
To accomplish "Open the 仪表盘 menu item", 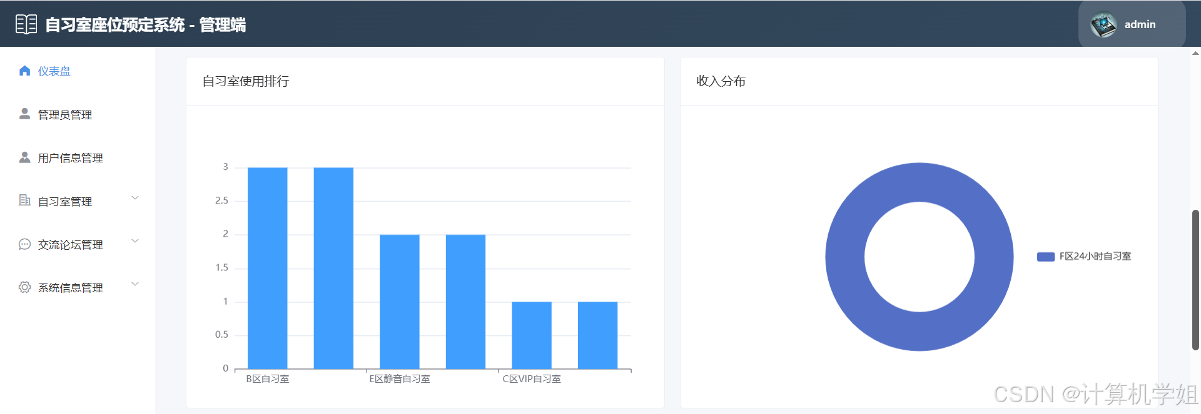I will [x=78, y=71].
